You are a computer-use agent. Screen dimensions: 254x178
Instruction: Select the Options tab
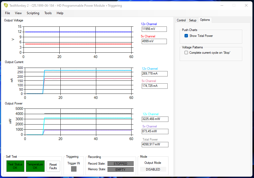point(205,20)
